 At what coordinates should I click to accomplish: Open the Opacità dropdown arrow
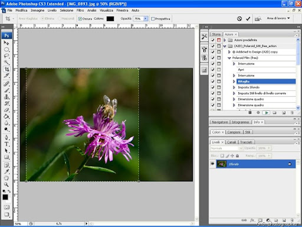[146, 18]
